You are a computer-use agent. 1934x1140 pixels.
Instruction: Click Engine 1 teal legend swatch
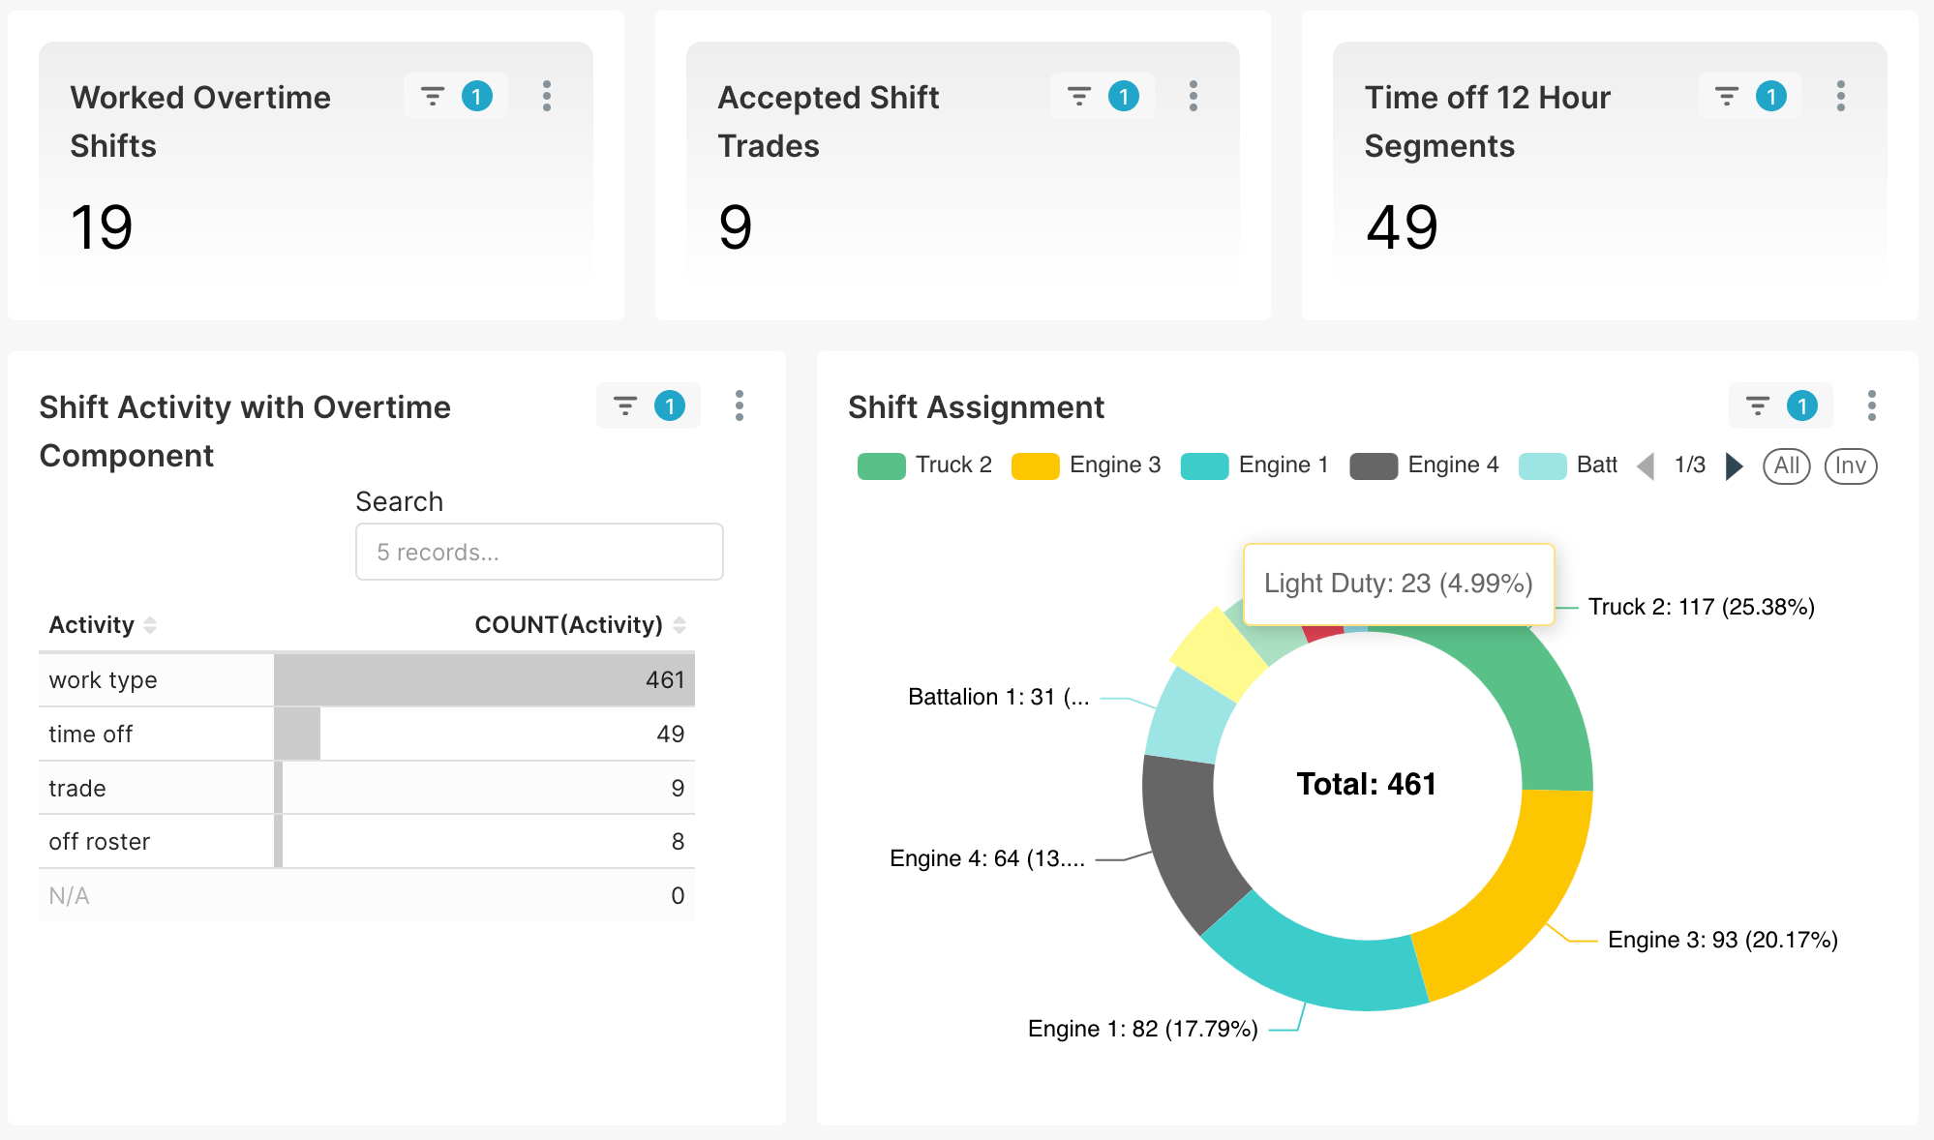click(x=1204, y=466)
